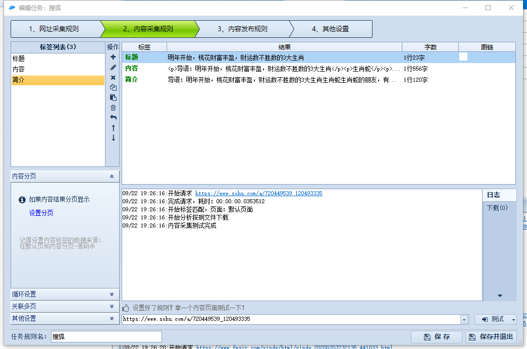Viewport: 527px width, 349px height.
Task: Select 内容 in the tag list
Action: (19, 69)
